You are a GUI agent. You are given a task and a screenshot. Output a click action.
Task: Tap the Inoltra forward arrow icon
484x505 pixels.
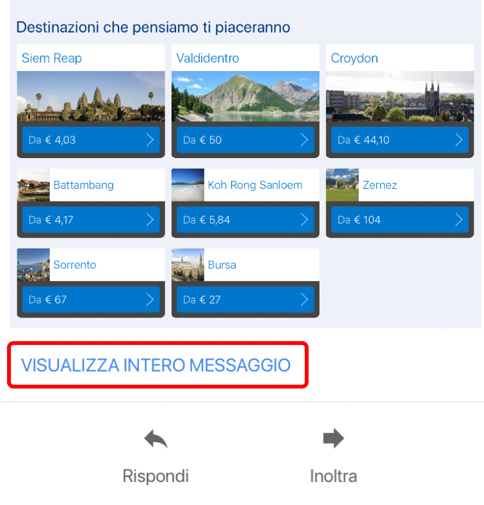(x=334, y=438)
